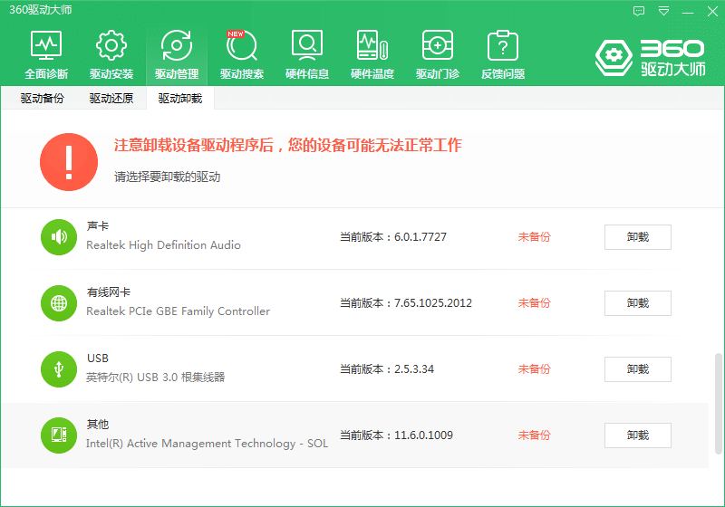Check the 硬件温度 hardware temperature monitor
The height and width of the screenshot is (507, 725).
pos(372,54)
